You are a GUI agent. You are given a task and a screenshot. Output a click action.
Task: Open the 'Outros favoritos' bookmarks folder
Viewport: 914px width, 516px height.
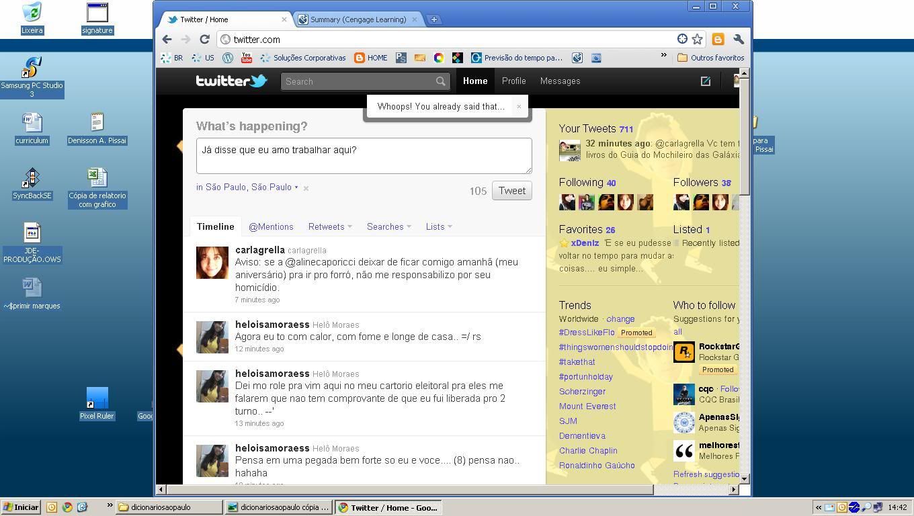pyautogui.click(x=710, y=58)
